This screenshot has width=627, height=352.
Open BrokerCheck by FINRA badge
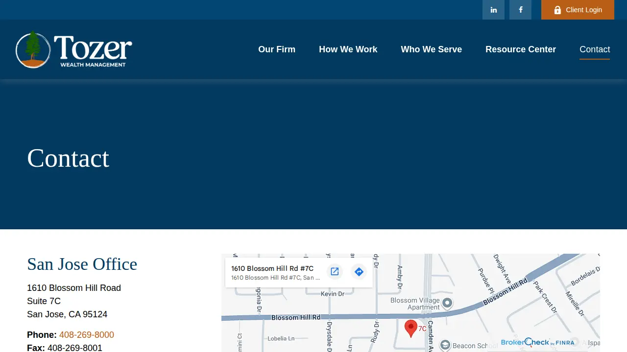point(537,342)
